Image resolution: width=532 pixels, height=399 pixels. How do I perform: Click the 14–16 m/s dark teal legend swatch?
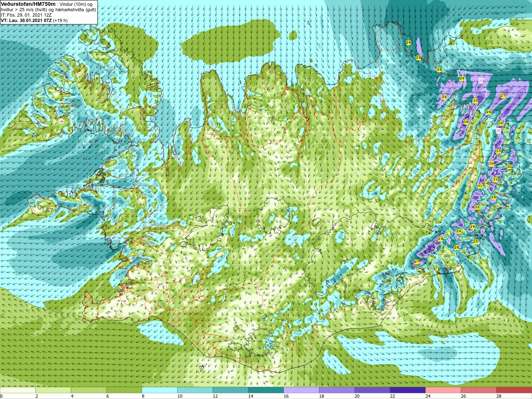click(266, 391)
